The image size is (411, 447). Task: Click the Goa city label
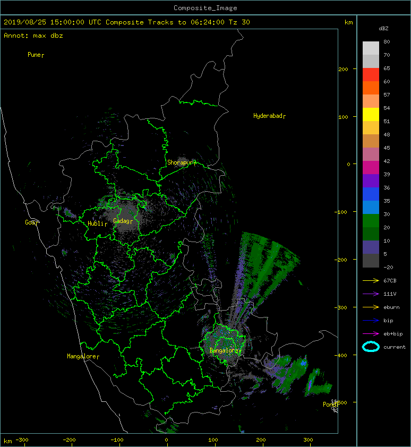click(x=31, y=222)
